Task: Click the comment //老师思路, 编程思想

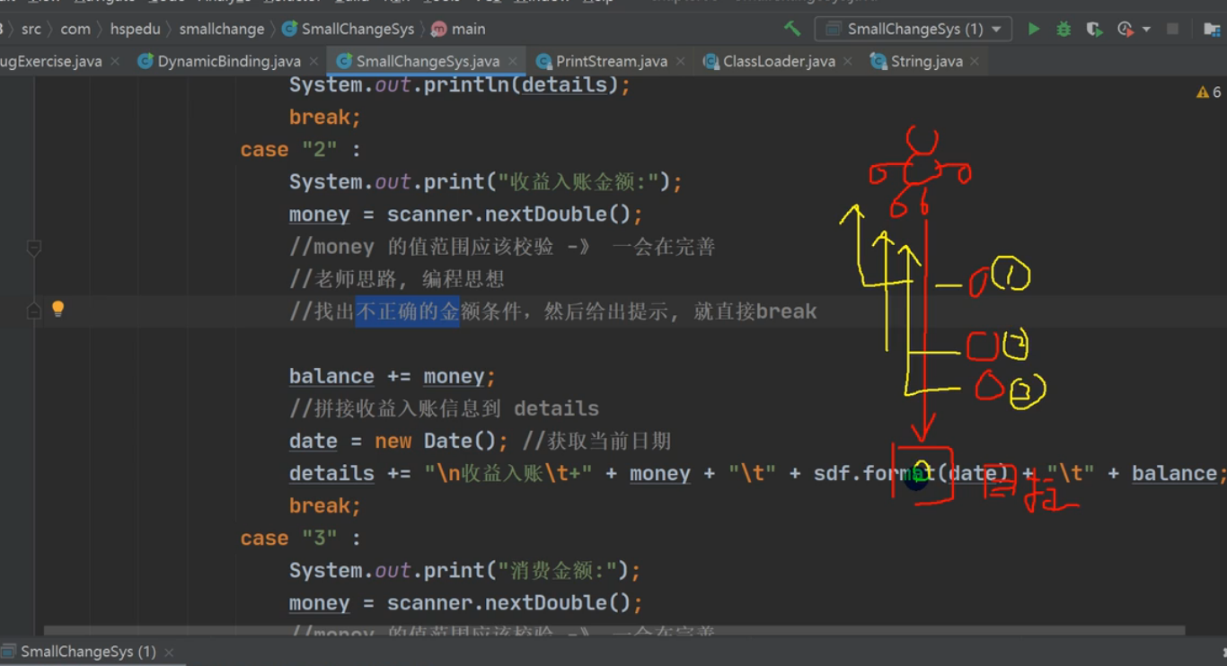Action: [396, 279]
